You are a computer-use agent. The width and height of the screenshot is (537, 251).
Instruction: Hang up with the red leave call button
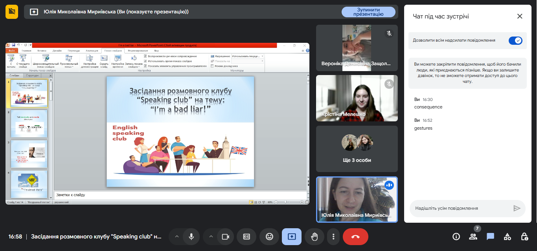(x=355, y=236)
